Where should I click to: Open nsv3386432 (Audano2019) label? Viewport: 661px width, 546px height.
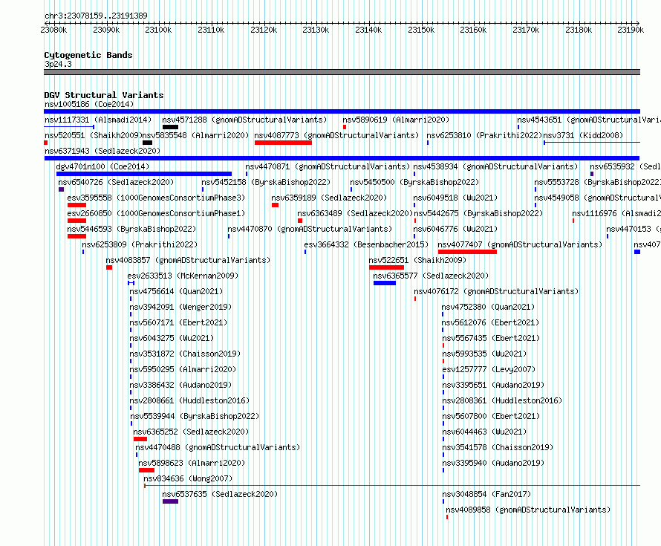click(181, 385)
